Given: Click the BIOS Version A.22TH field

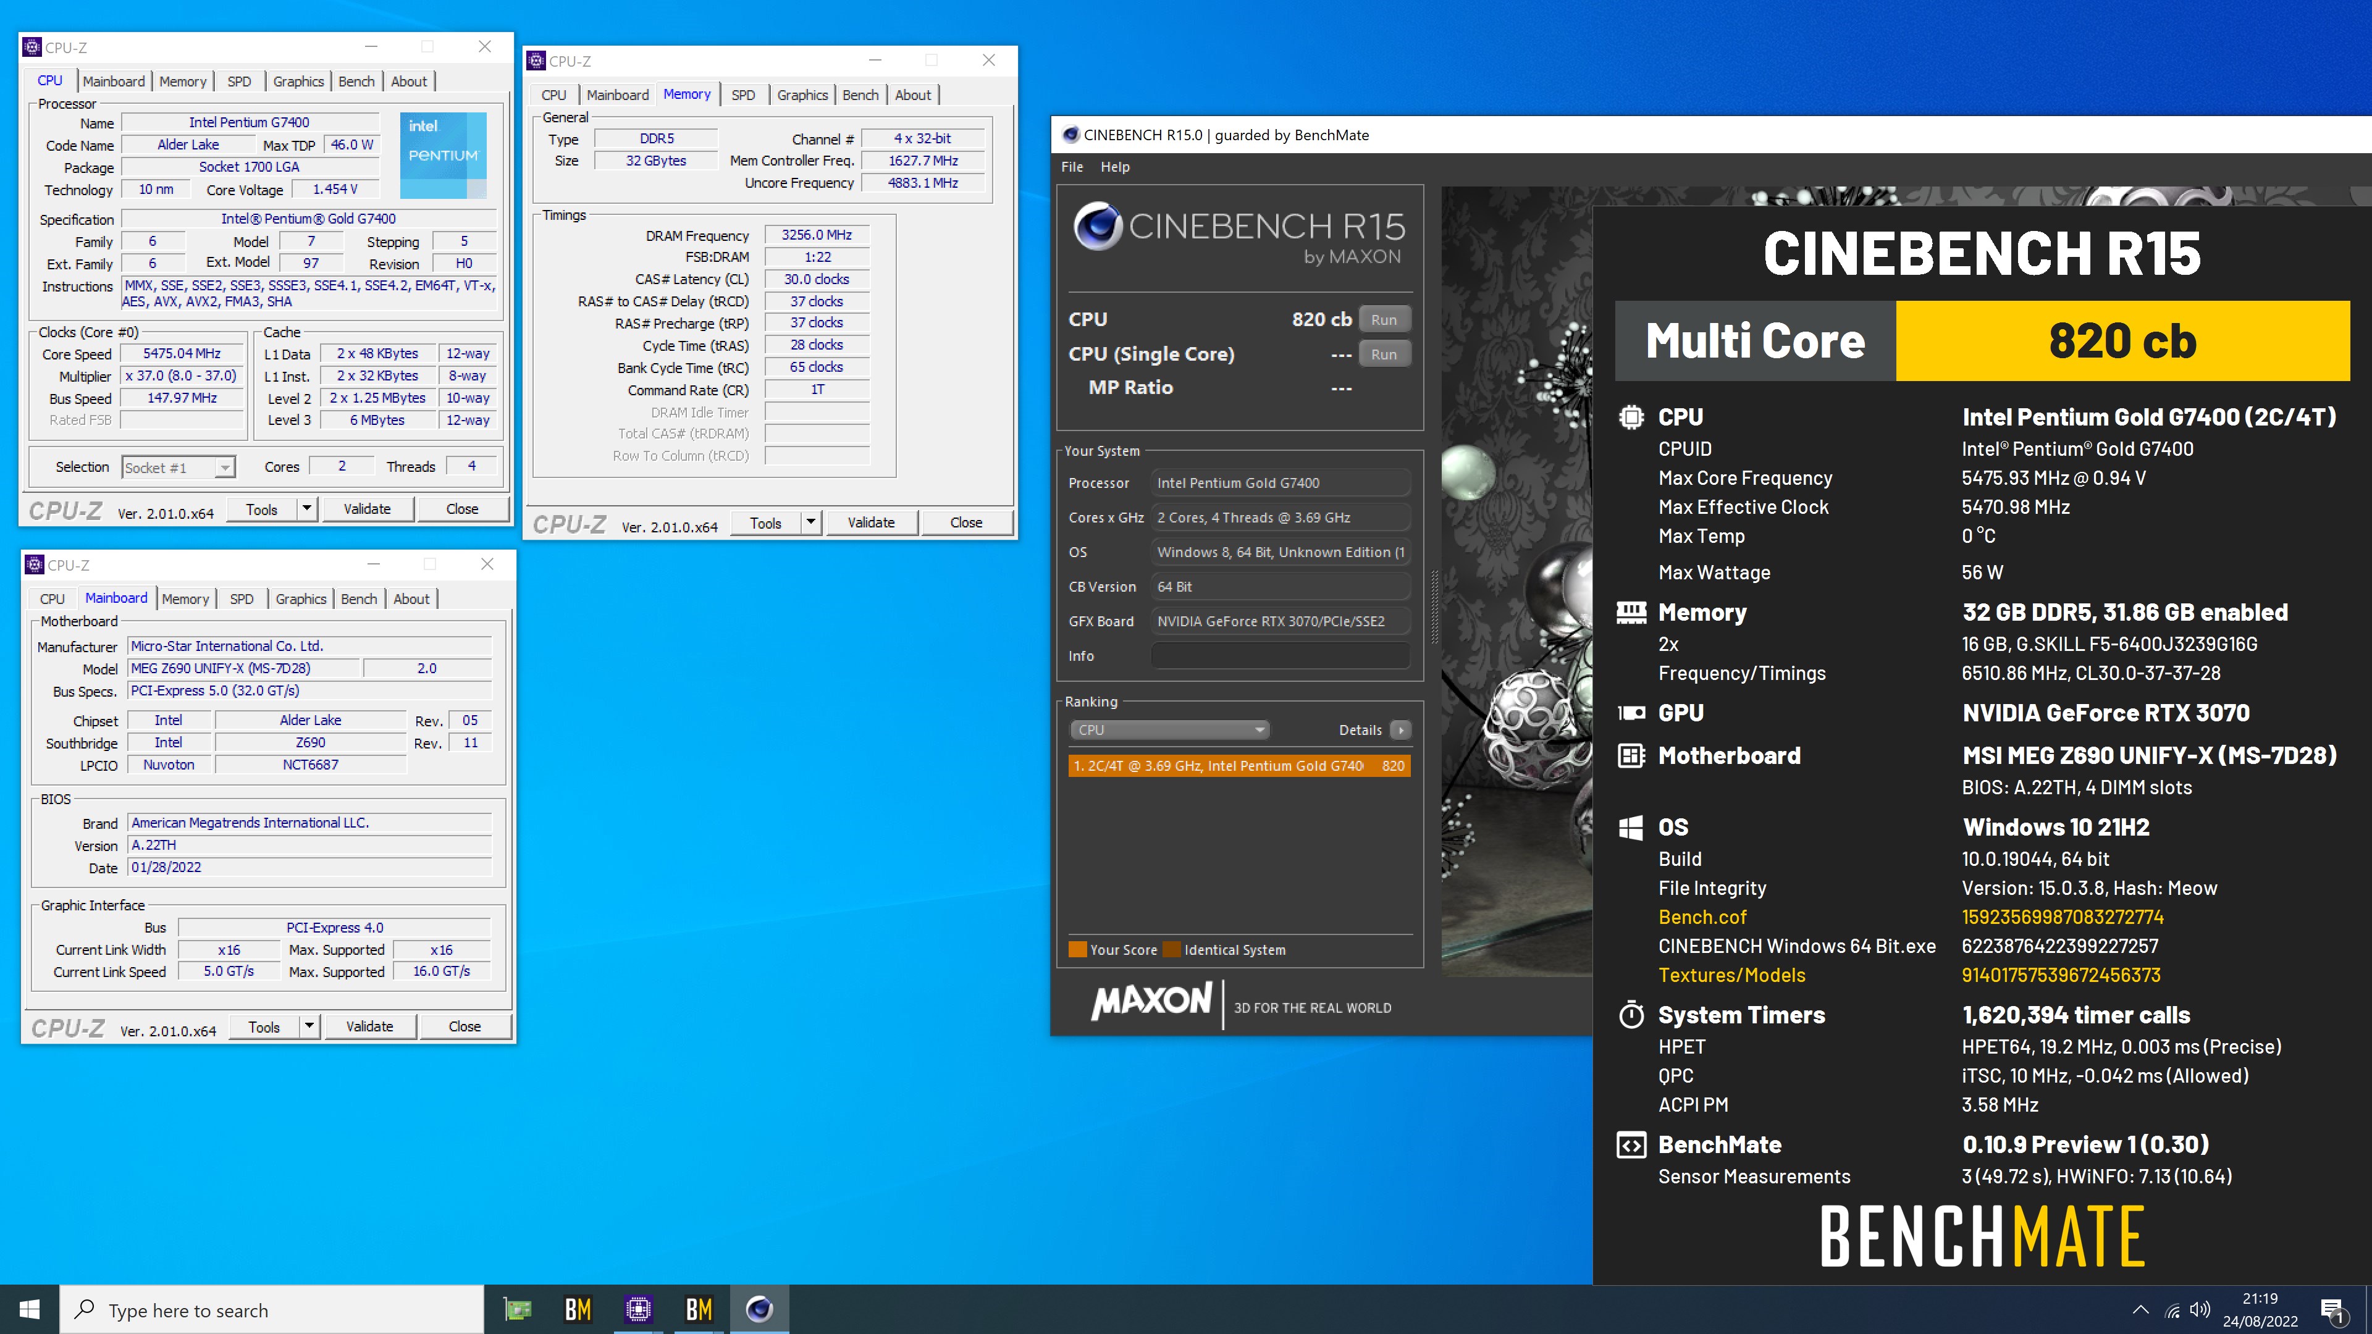Looking at the screenshot, I should (x=310, y=844).
